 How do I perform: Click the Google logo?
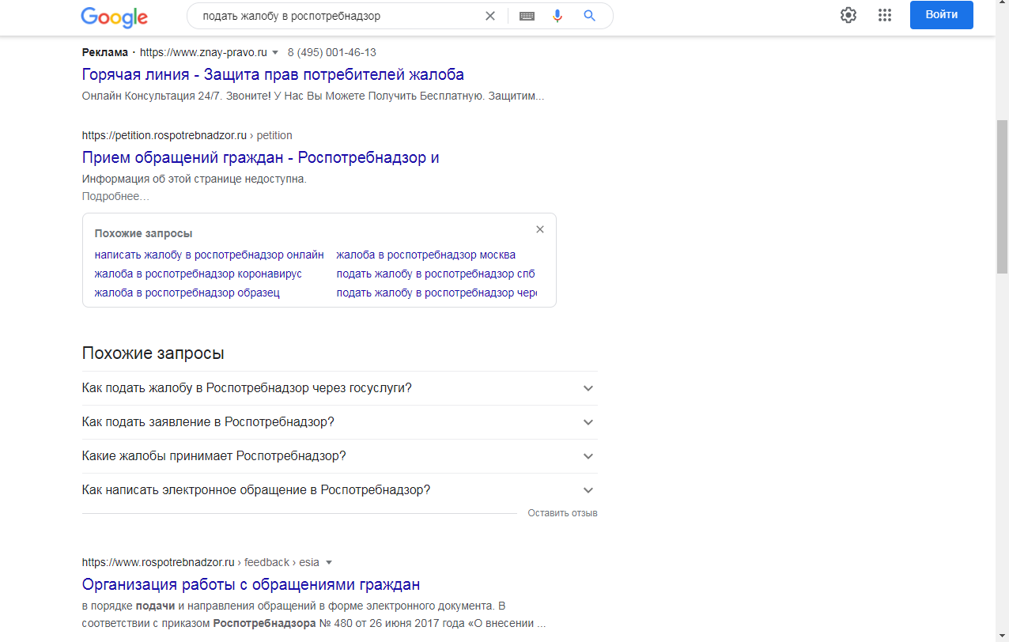115,17
